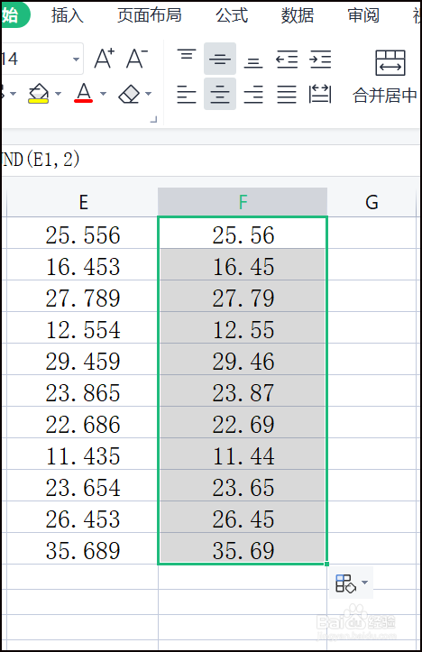Select cell containing 25.56

click(243, 234)
